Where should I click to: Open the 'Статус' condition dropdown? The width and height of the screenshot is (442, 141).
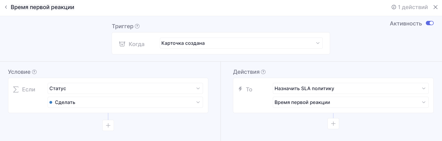pyautogui.click(x=125, y=88)
